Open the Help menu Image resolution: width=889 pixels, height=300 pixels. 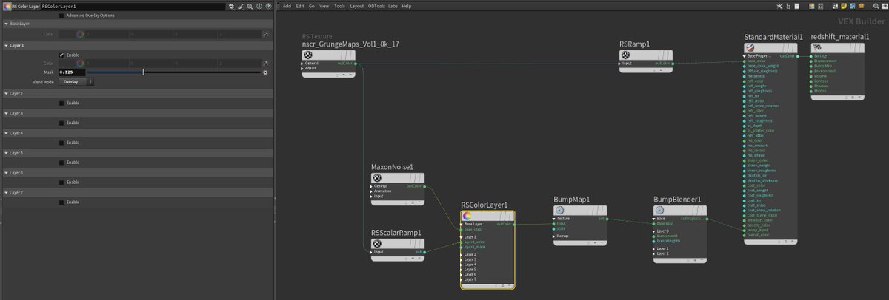(407, 6)
